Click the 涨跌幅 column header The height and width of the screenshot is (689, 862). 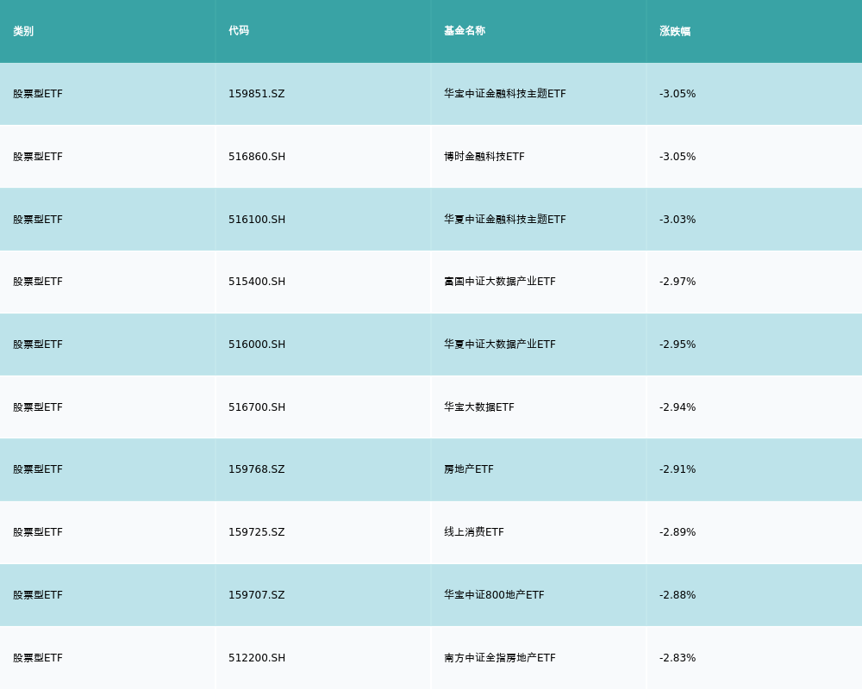click(675, 31)
